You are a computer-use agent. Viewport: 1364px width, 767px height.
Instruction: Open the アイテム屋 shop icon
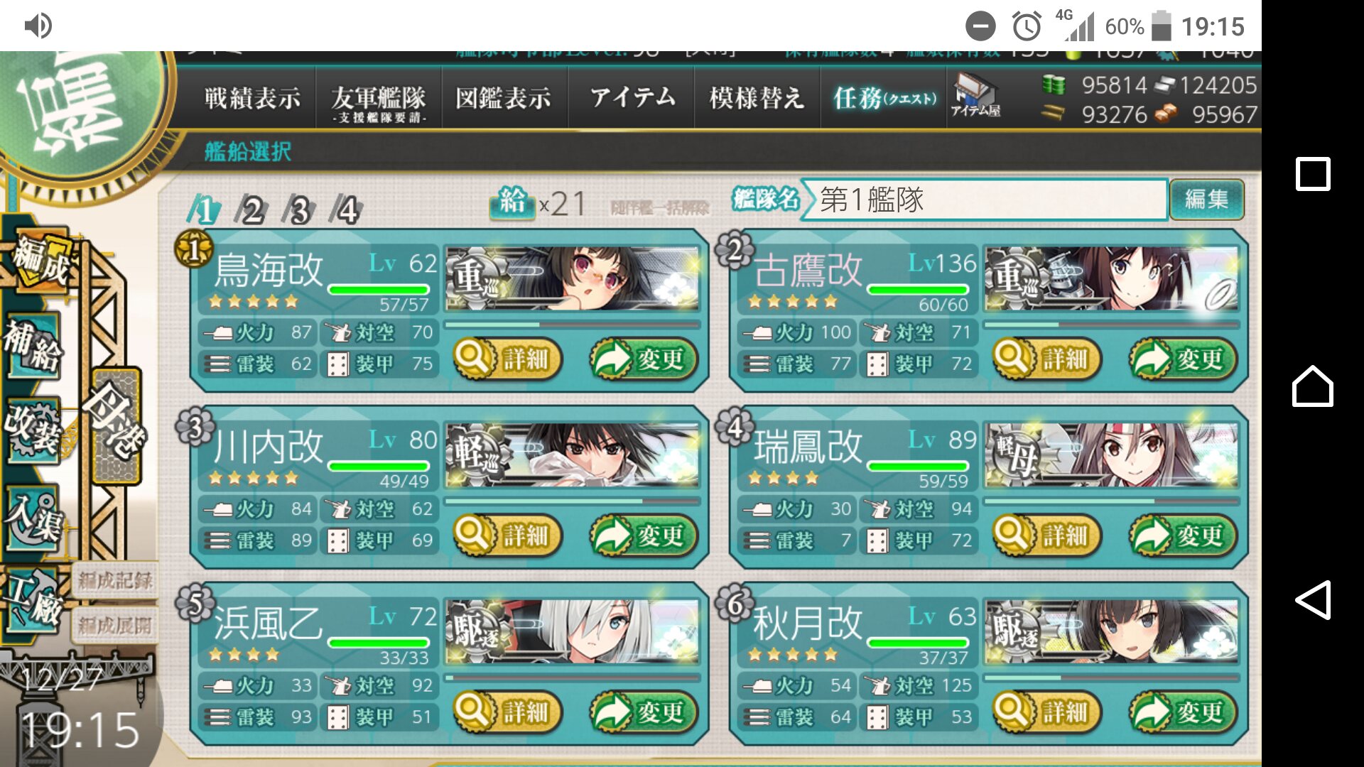(x=975, y=95)
